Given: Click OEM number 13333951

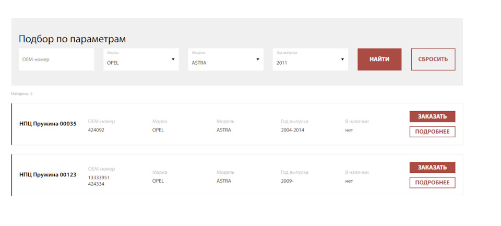Looking at the screenshot, I should (x=99, y=177).
